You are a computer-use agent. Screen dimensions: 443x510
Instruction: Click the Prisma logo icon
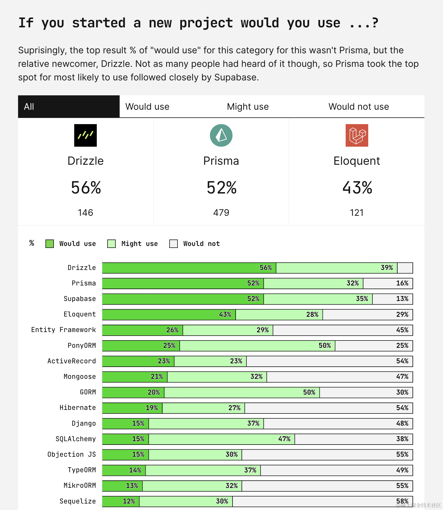click(x=221, y=135)
